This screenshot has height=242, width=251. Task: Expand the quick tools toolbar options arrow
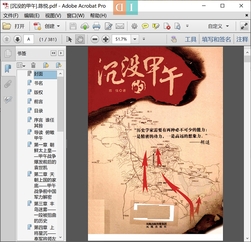pos(187,26)
